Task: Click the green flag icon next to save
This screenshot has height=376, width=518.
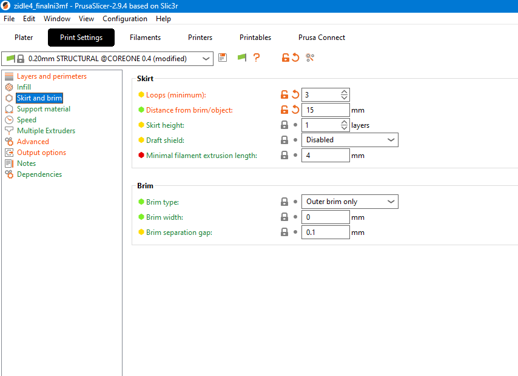Action: point(241,58)
